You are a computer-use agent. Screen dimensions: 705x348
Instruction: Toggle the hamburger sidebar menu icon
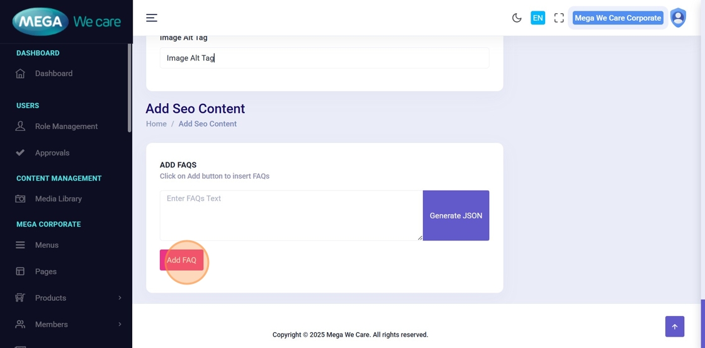point(152,18)
